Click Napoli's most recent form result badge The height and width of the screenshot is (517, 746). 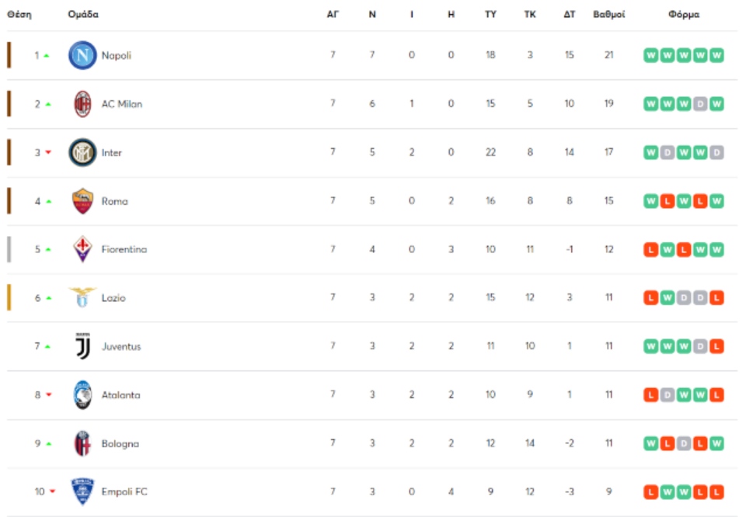pos(716,55)
